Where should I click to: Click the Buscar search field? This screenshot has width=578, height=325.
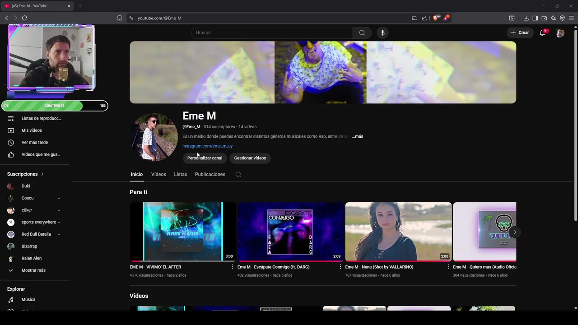click(x=272, y=32)
